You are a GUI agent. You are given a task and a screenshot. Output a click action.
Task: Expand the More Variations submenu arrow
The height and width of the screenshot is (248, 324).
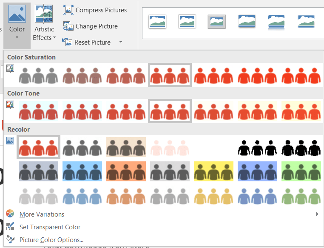[x=317, y=214]
